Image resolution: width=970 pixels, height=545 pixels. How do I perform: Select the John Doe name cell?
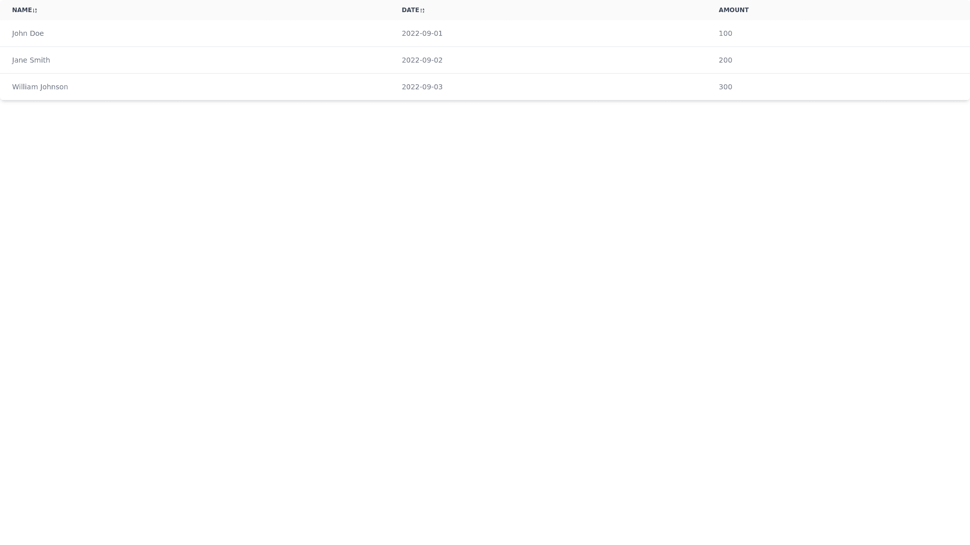click(x=28, y=33)
